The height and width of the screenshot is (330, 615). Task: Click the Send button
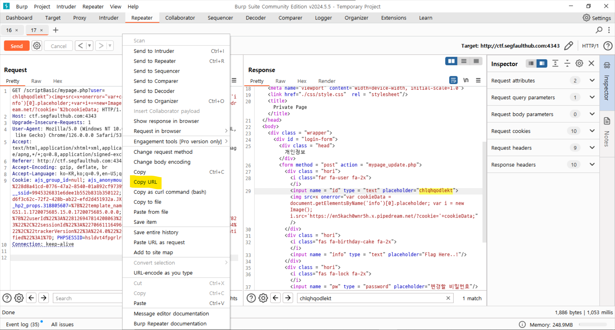pyautogui.click(x=17, y=46)
